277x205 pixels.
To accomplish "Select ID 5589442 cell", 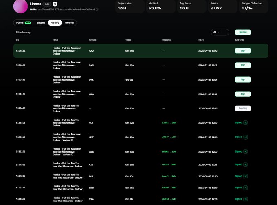I will point(20,108).
